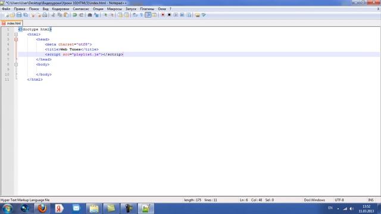The width and height of the screenshot is (381, 214).
Task: Toggle INS overwrite mode in status bar
Action: point(371,200)
